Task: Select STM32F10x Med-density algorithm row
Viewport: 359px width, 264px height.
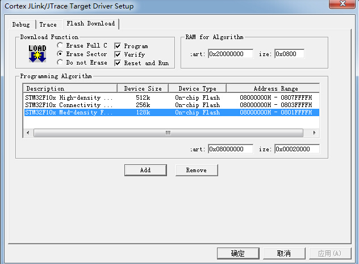Action: [172, 112]
